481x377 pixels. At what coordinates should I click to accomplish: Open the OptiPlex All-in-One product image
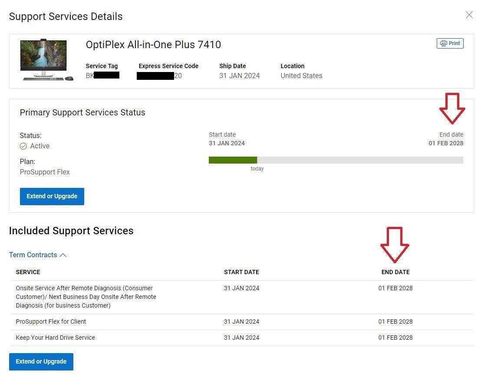point(46,60)
